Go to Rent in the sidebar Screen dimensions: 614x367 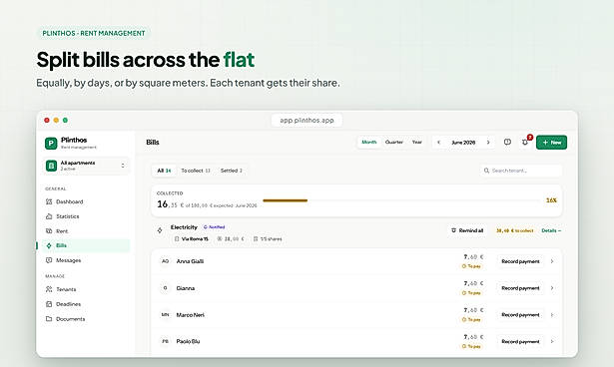coord(86,231)
